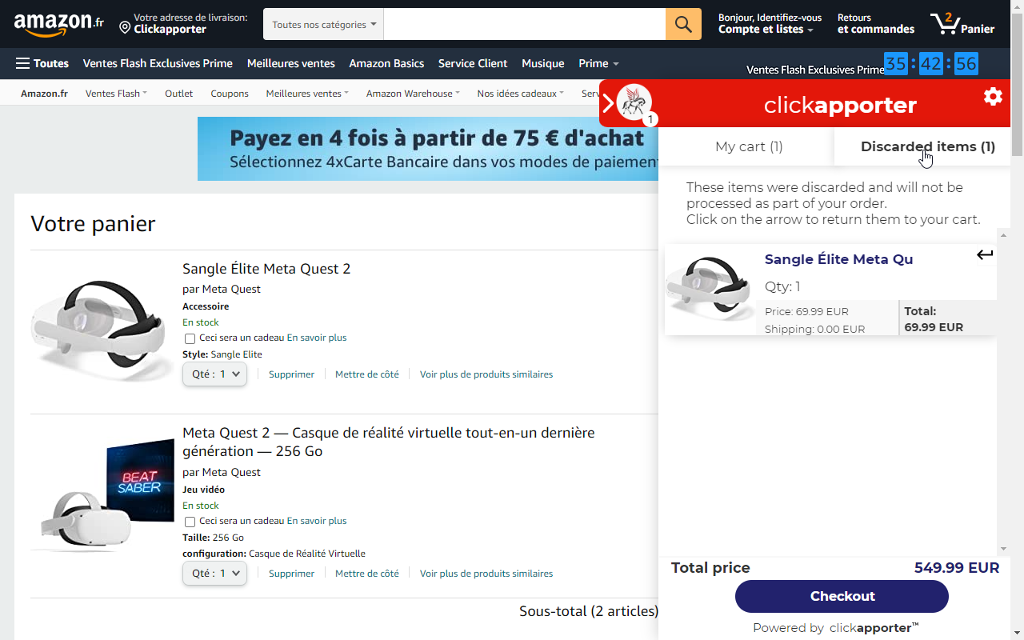Click the Votre adresse de livraison Clickapporter
Viewport: 1024px width, 640px height.
(x=183, y=24)
